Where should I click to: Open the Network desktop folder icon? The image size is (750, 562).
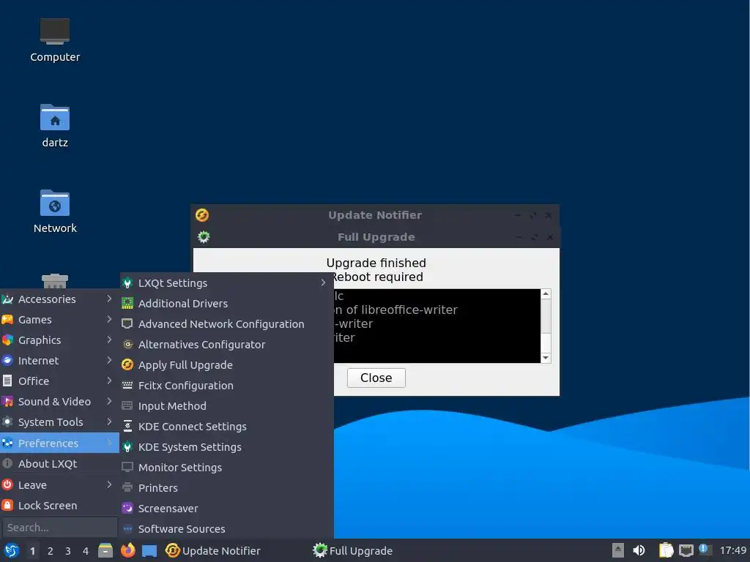click(54, 211)
